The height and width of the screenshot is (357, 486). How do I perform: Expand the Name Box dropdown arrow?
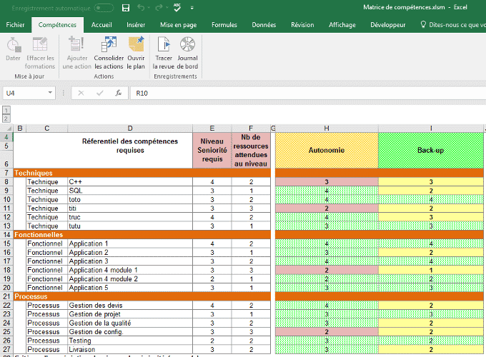[x=50, y=93]
